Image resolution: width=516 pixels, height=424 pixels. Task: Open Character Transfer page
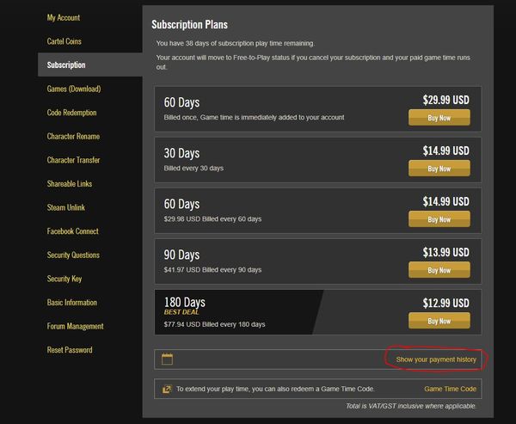[x=73, y=160]
